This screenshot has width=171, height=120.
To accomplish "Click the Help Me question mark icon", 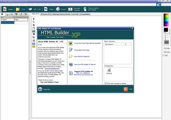I will 40,89.
